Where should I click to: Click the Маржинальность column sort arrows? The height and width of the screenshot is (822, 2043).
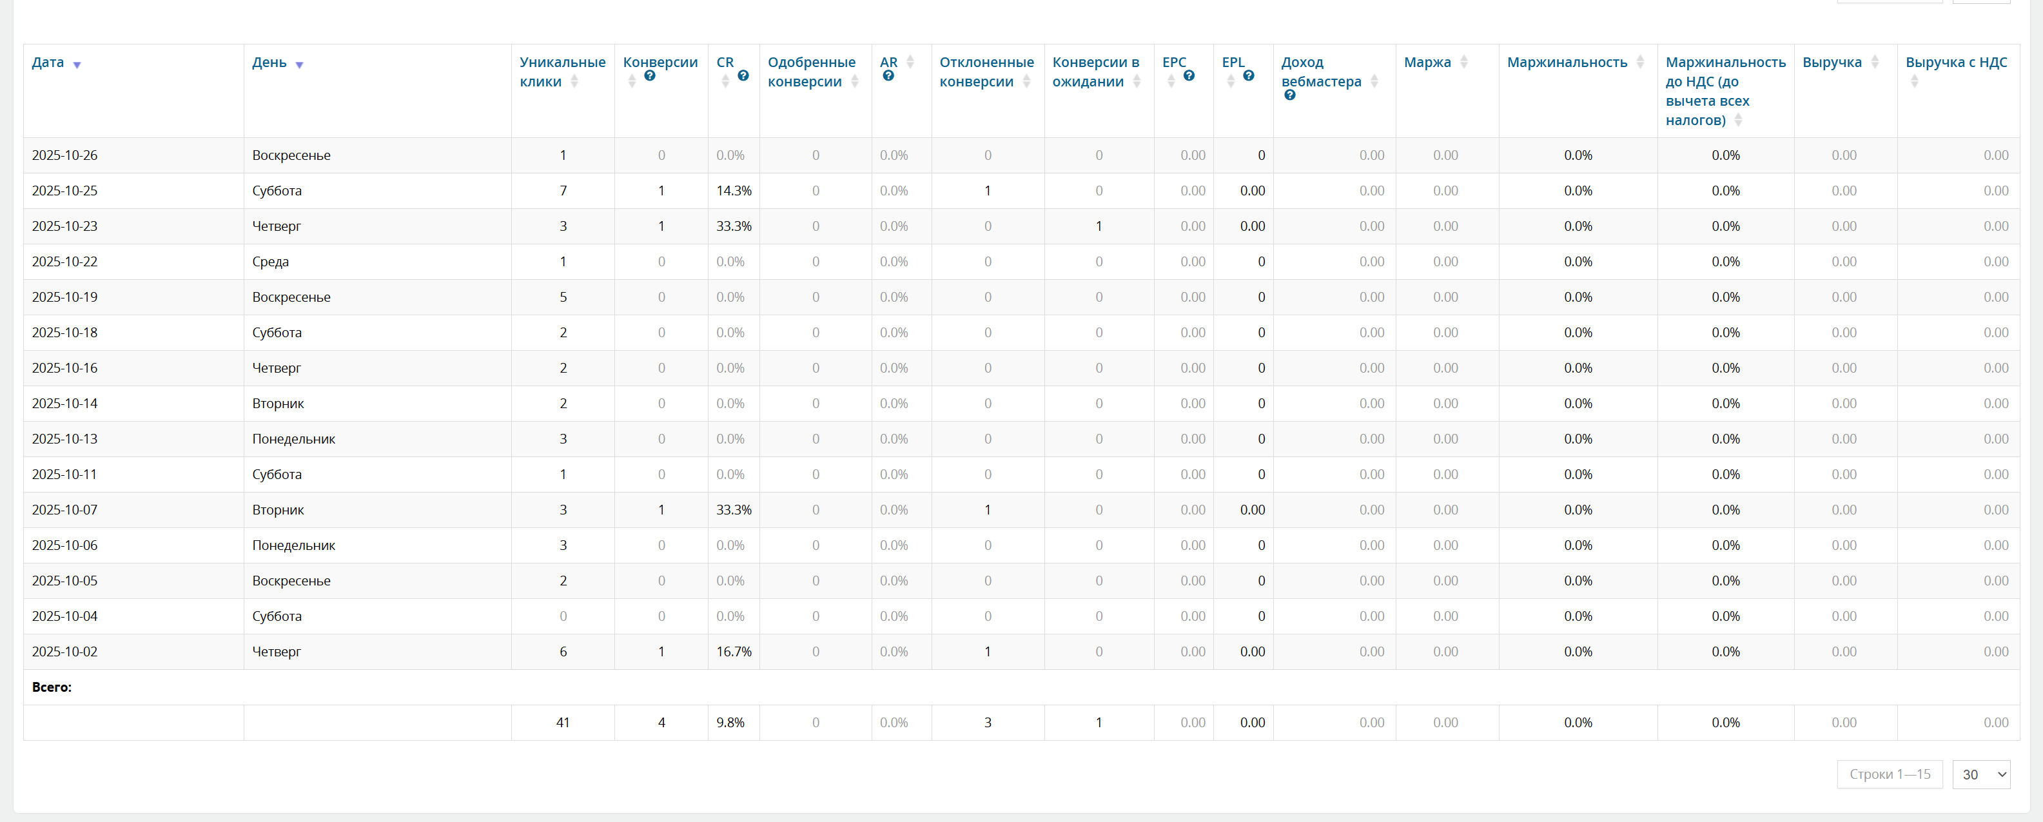pyautogui.click(x=1640, y=62)
